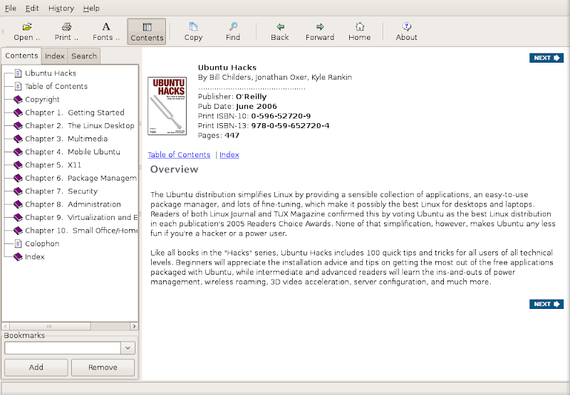Switch to the Search tab
This screenshot has height=395, width=570.
click(x=84, y=56)
